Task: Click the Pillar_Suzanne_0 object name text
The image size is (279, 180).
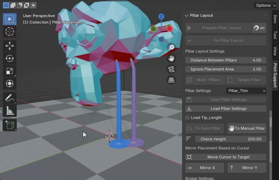Action: point(67,22)
